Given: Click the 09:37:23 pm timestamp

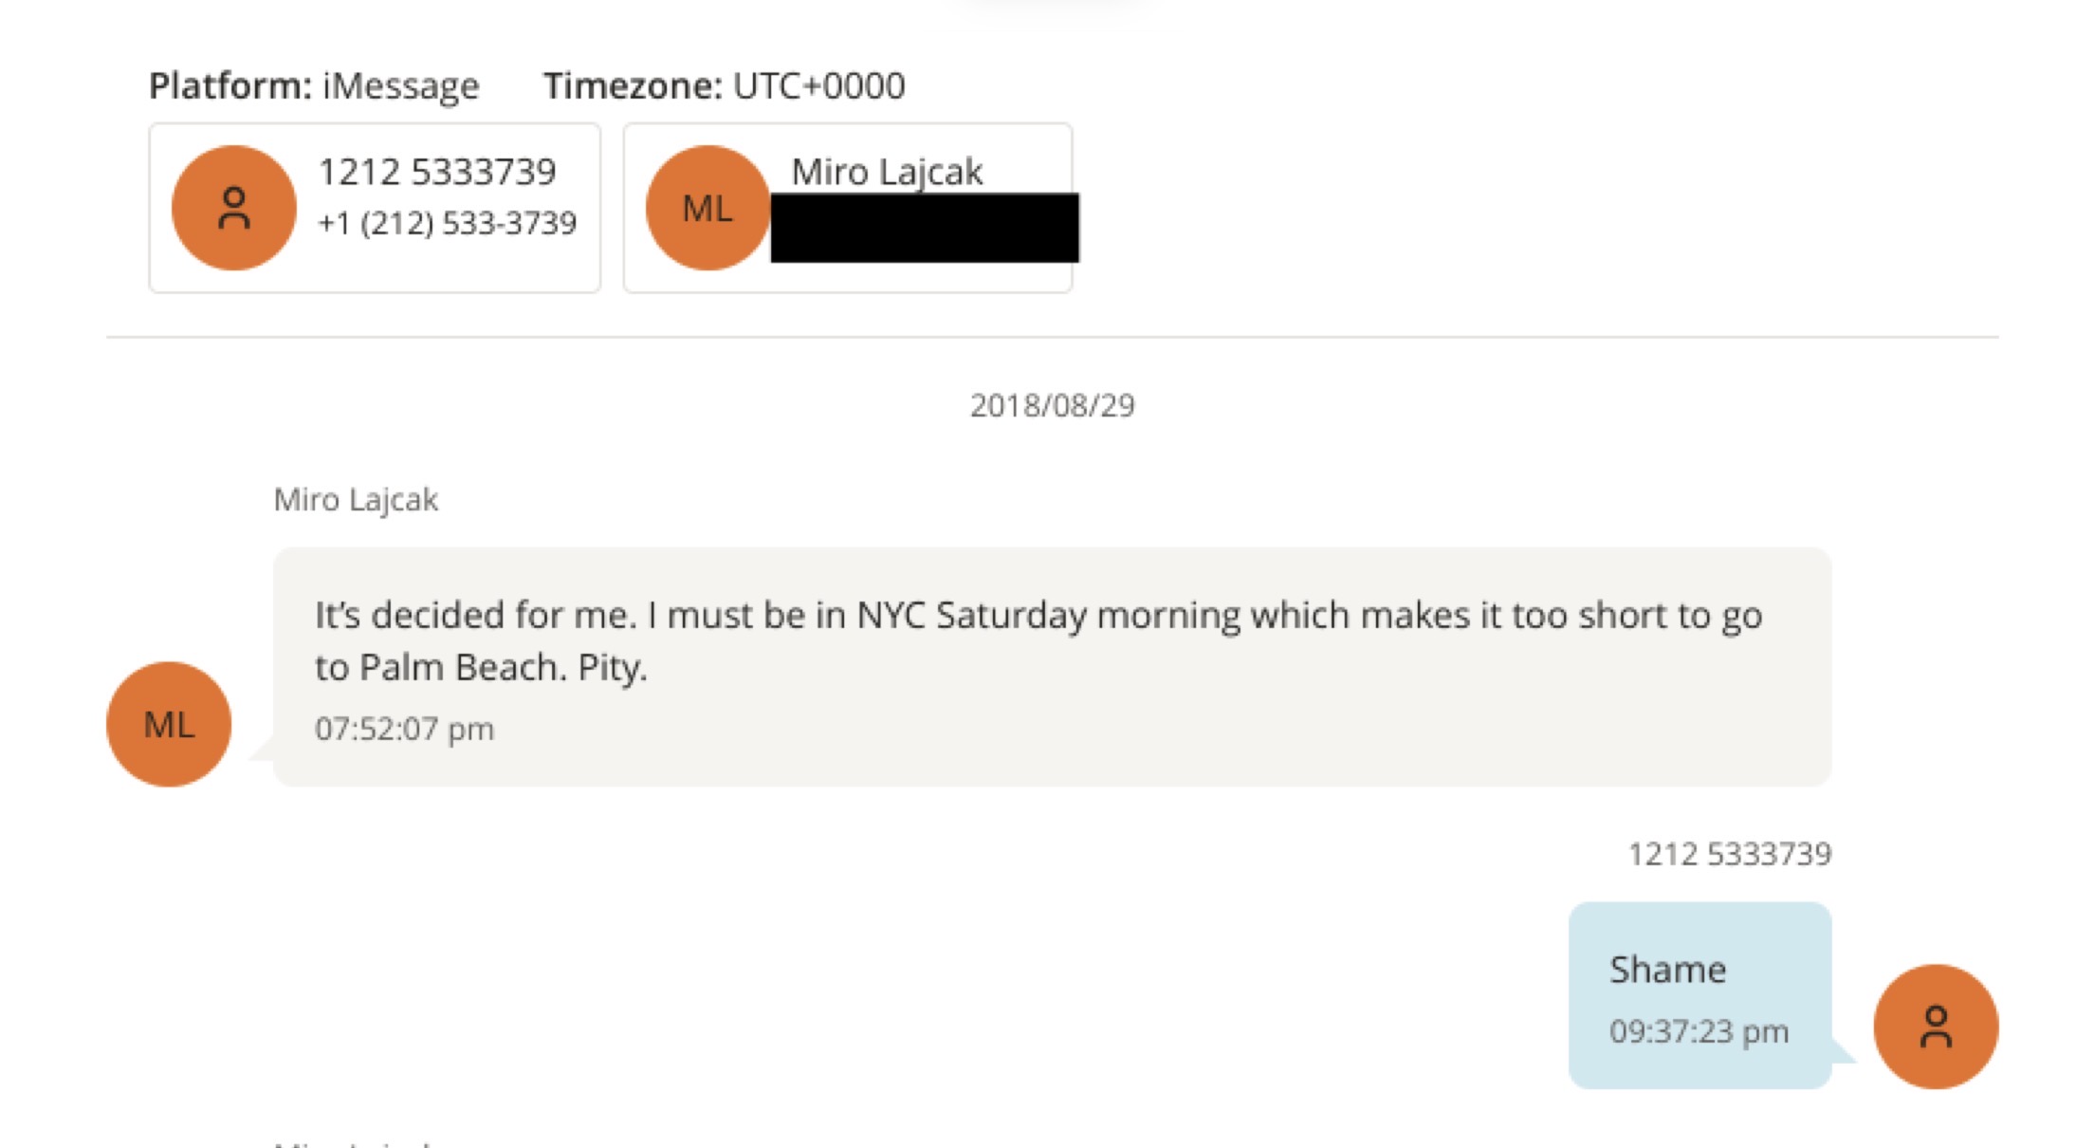Looking at the screenshot, I should click(1699, 1031).
